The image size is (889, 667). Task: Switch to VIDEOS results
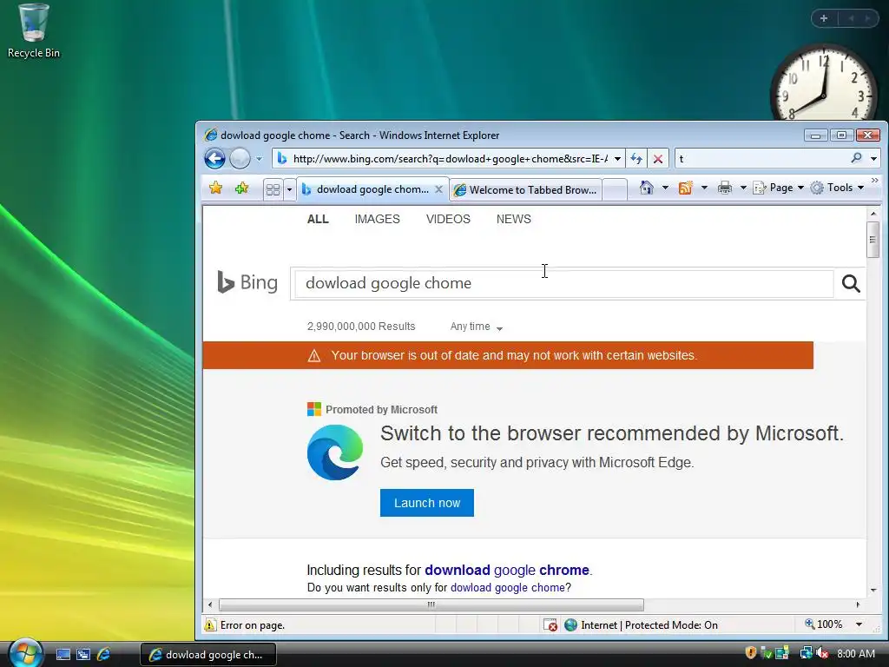(448, 219)
